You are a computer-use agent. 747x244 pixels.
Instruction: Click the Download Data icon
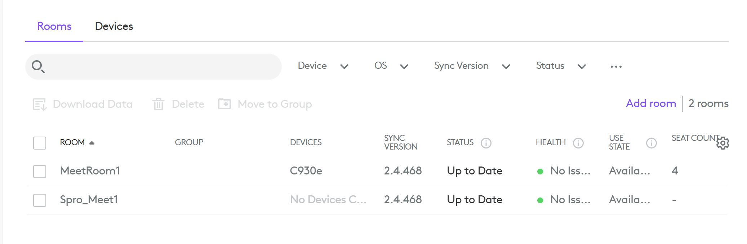pos(40,104)
